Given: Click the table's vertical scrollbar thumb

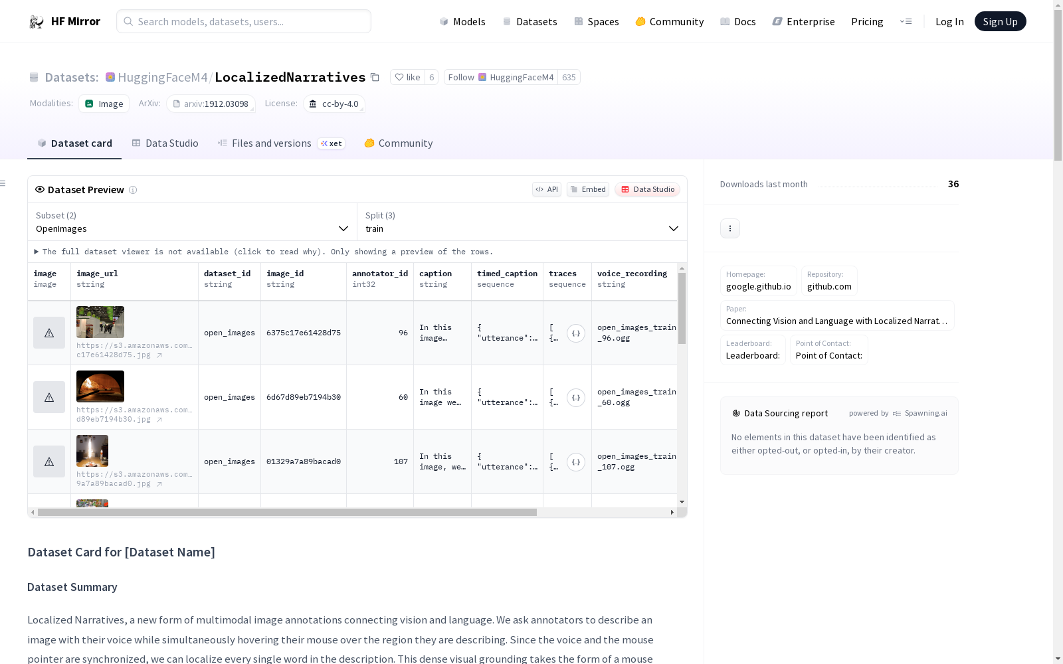Looking at the screenshot, I should (x=682, y=308).
